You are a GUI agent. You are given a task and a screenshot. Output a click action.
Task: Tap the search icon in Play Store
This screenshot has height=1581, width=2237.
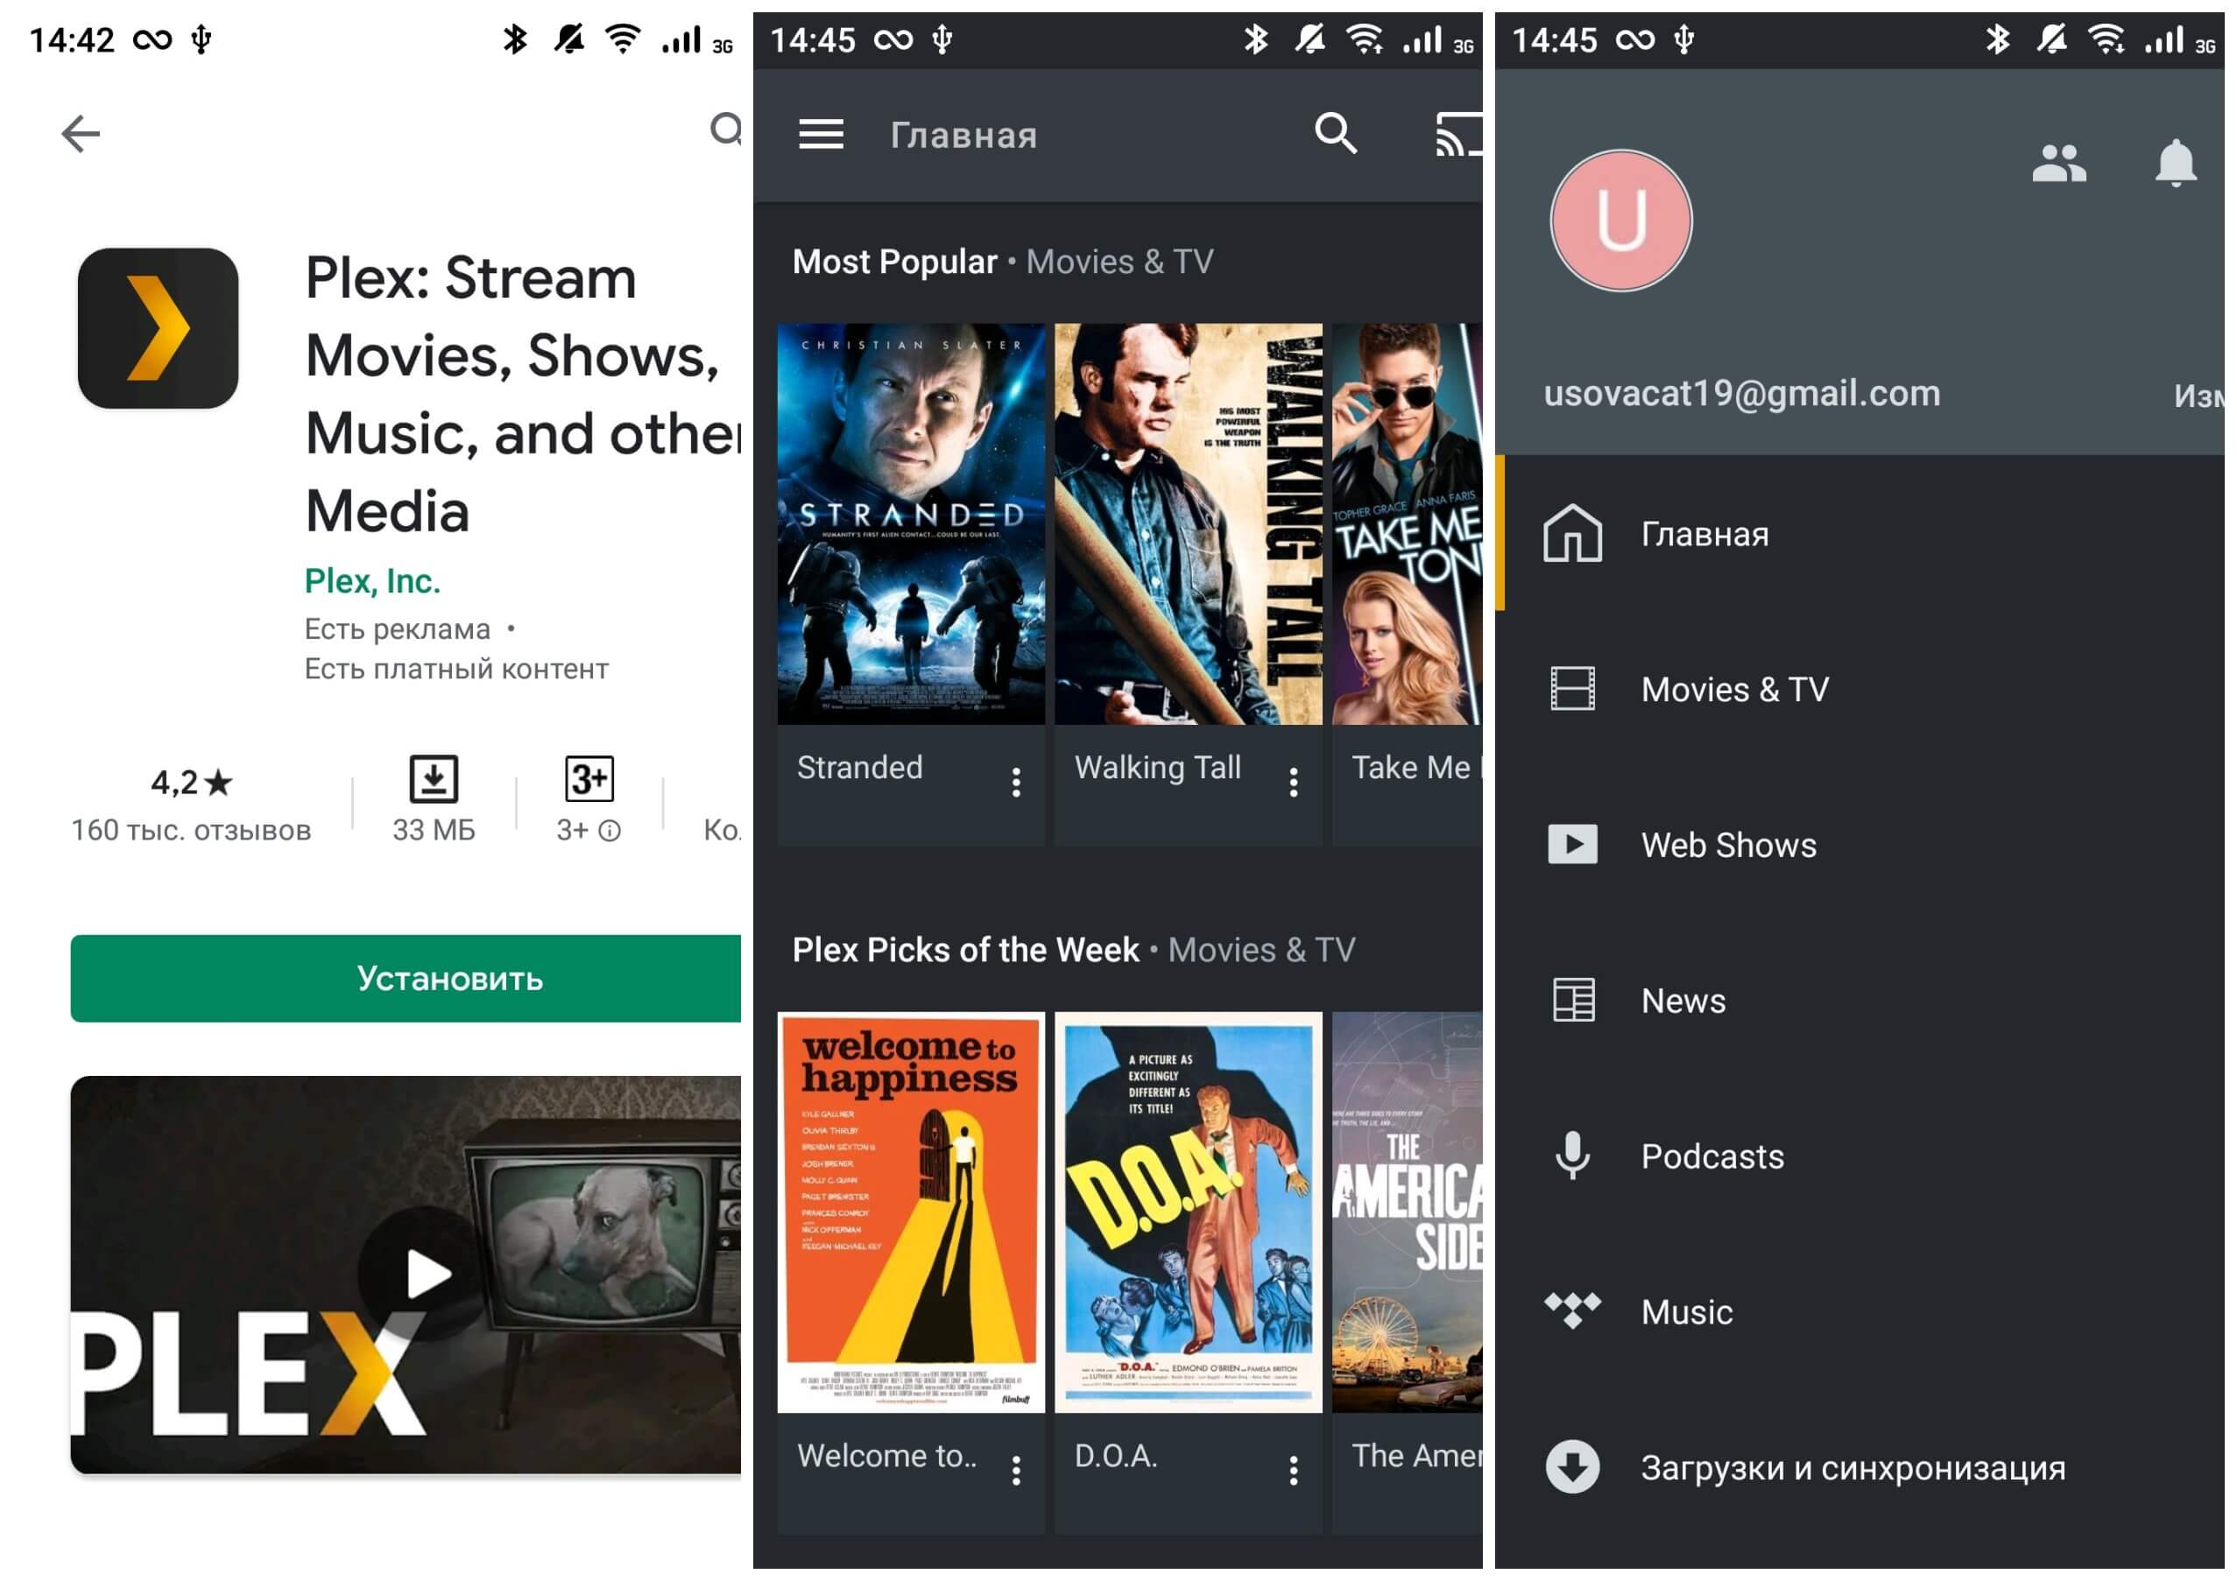(x=726, y=130)
